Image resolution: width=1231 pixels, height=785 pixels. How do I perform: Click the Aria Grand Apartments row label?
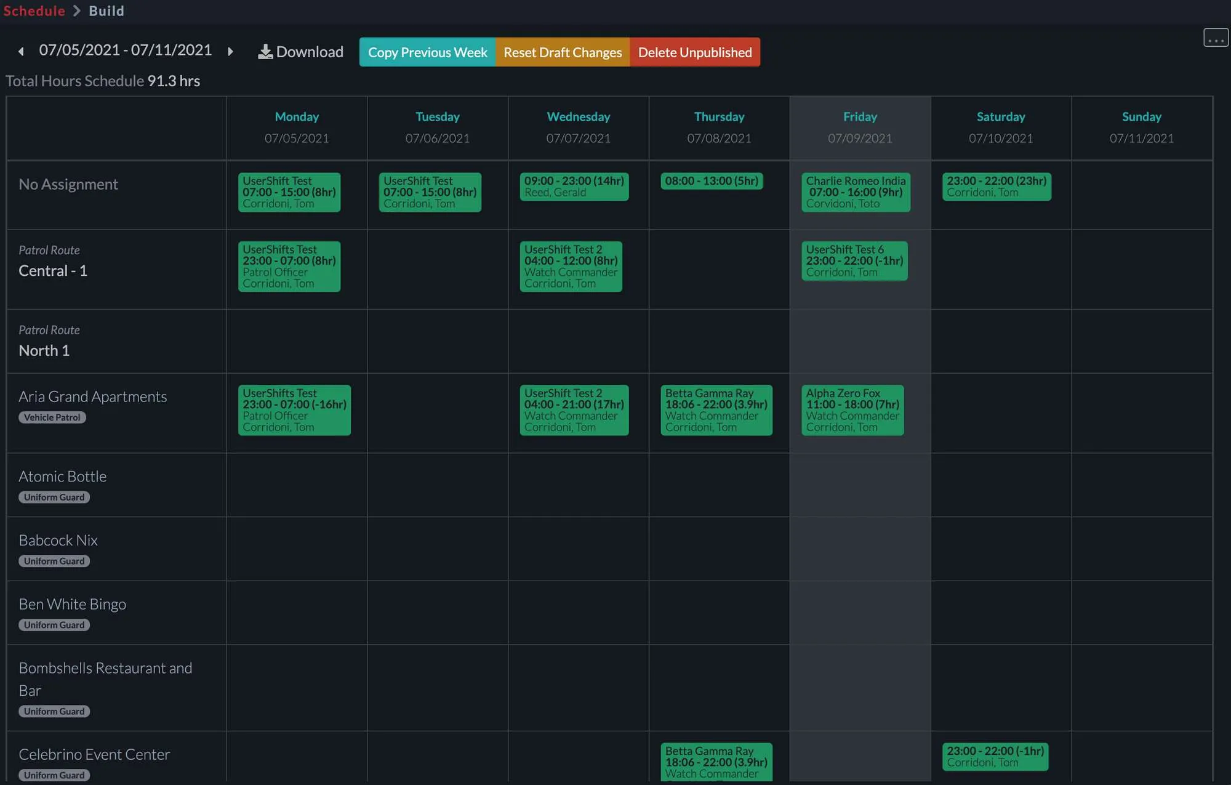pos(92,396)
